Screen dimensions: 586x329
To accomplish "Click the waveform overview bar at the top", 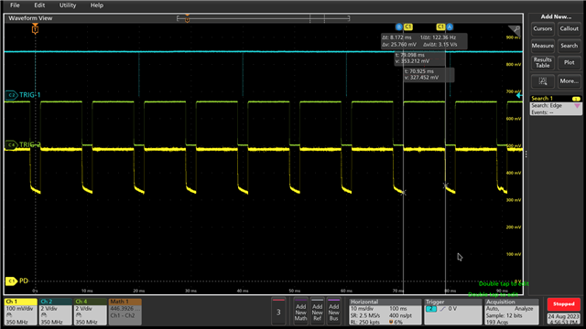I will pyautogui.click(x=264, y=18).
